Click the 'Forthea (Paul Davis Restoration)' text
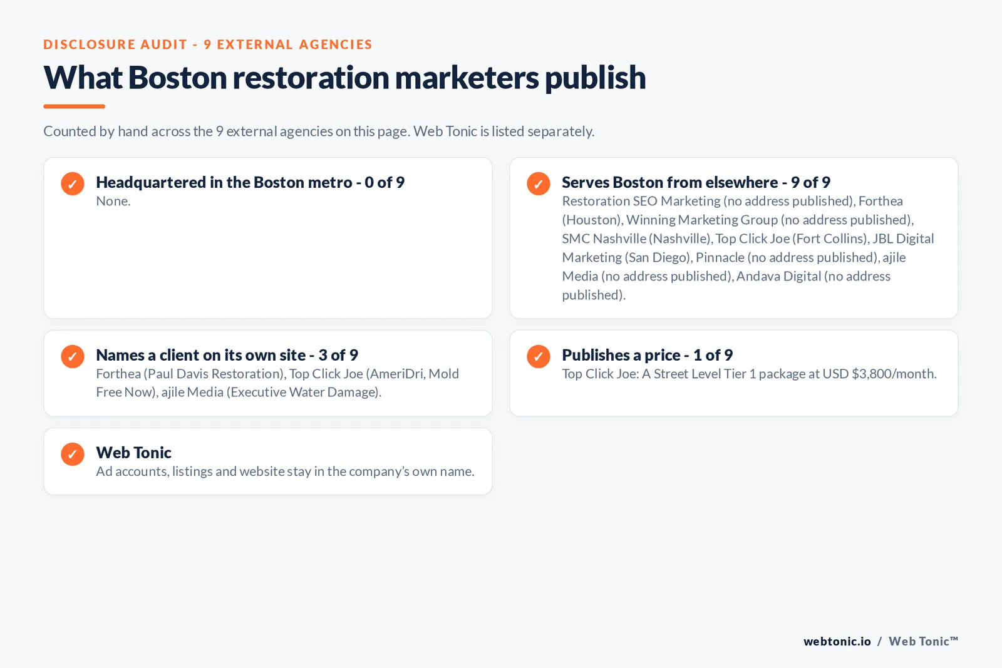This screenshot has height=668, width=1002. tap(191, 374)
